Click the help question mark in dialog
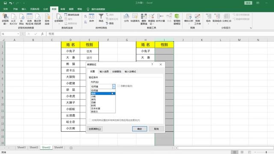This screenshot has height=154, width=274. (152, 65)
